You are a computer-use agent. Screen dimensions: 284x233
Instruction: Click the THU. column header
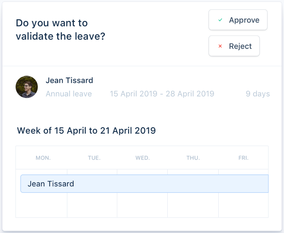tap(193, 158)
